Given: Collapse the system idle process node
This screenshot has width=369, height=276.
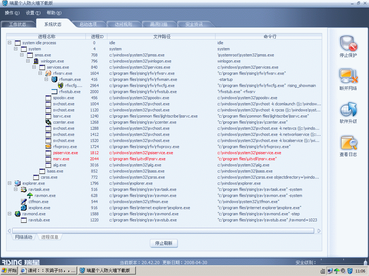Looking at the screenshot, I should pyautogui.click(x=10, y=43).
